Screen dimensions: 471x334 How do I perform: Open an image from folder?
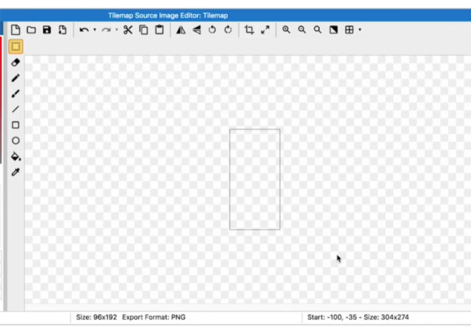[x=31, y=30]
